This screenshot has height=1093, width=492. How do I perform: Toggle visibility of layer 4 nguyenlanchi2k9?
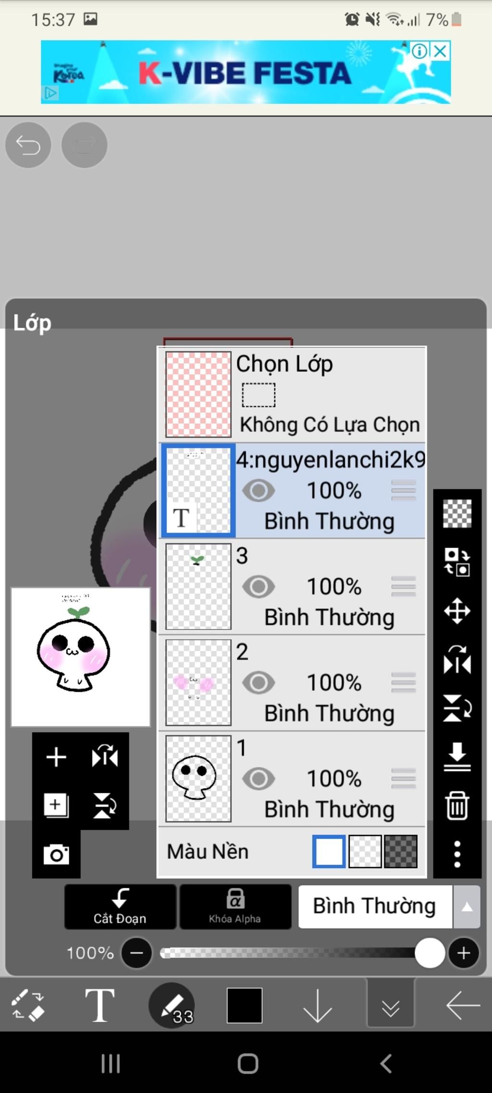pyautogui.click(x=258, y=490)
